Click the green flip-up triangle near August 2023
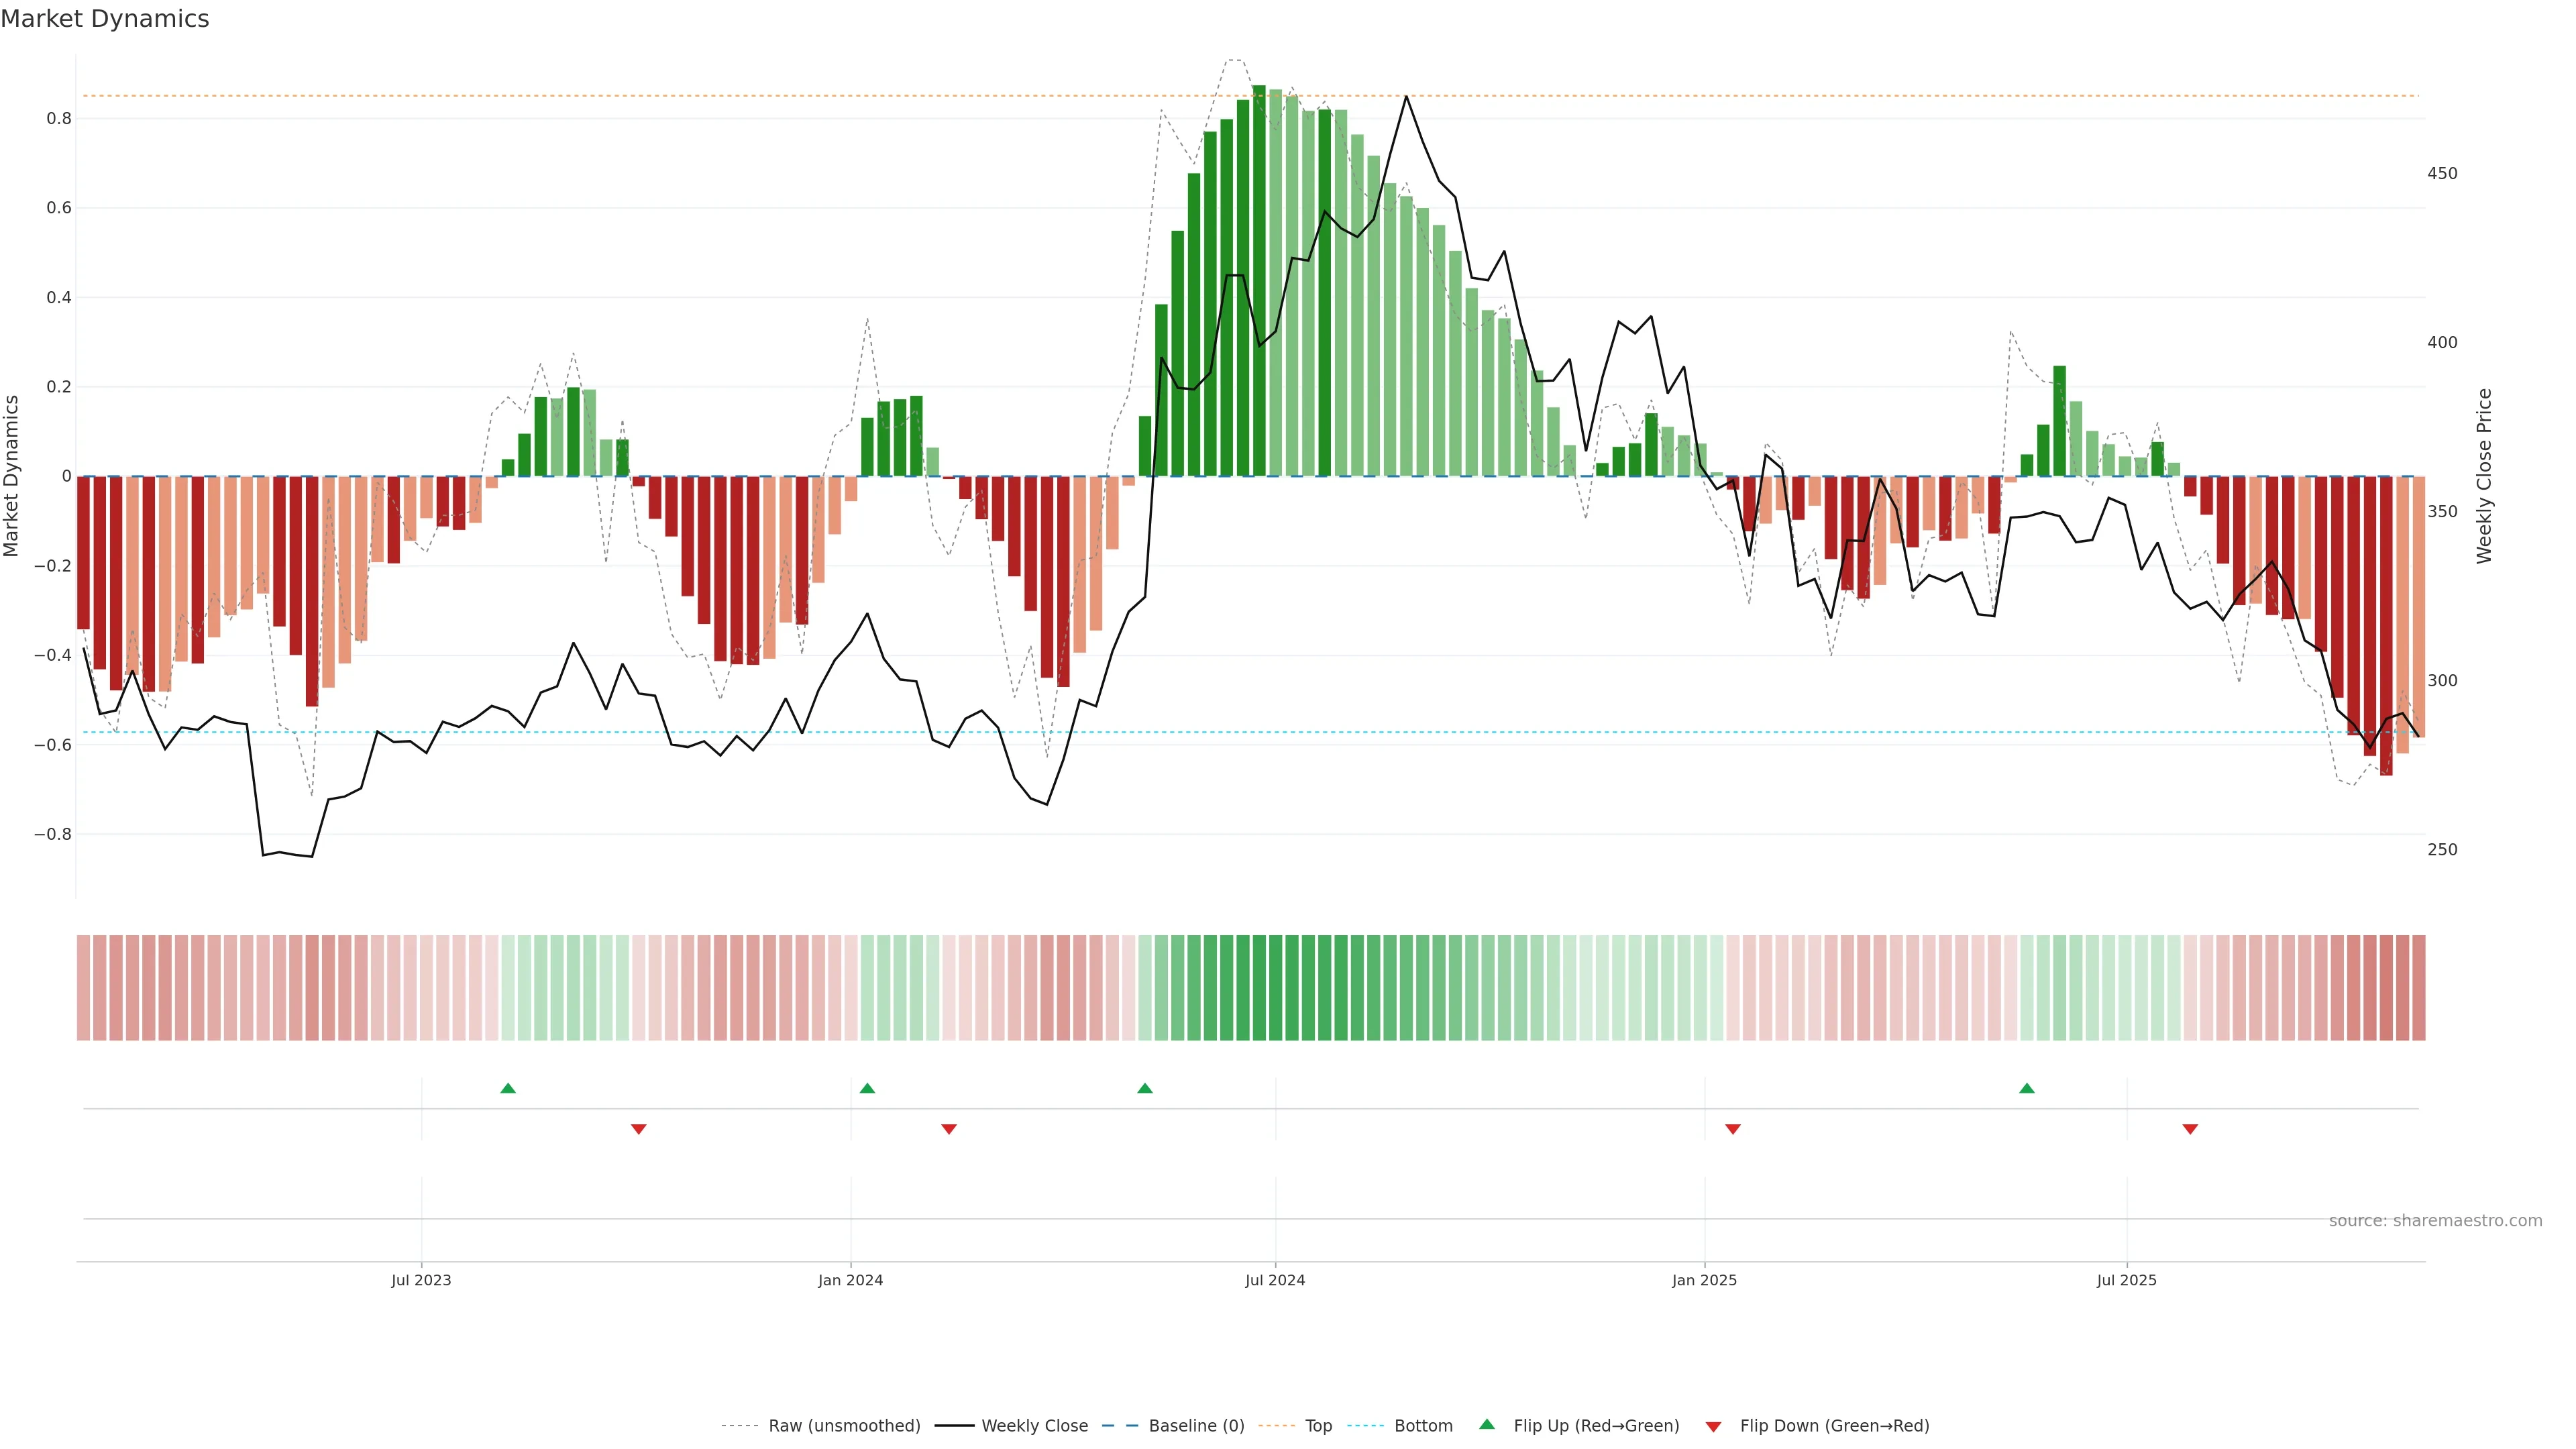The image size is (2576, 1449). (x=508, y=1088)
